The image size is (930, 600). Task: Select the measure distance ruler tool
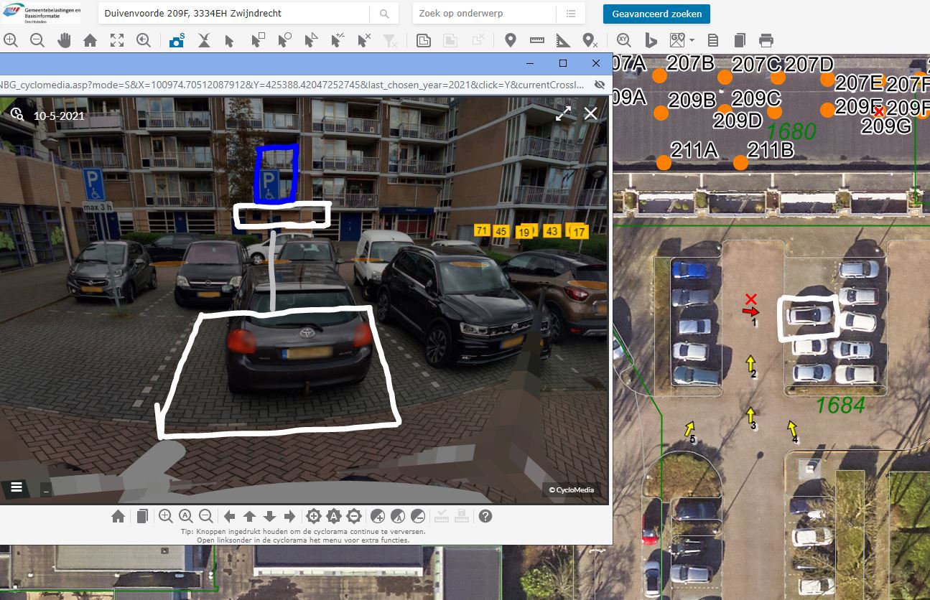click(x=536, y=40)
